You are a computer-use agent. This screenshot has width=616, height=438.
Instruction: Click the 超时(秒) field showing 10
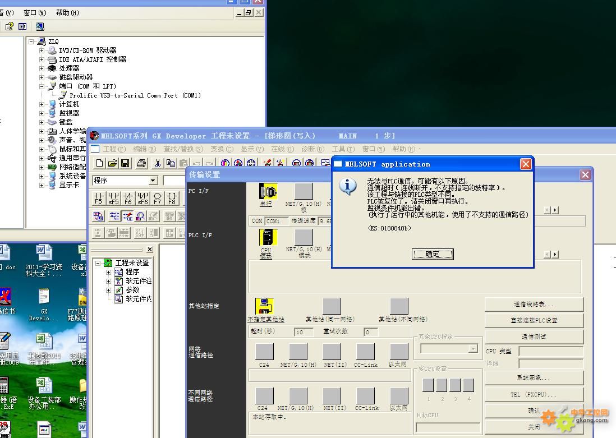(304, 333)
